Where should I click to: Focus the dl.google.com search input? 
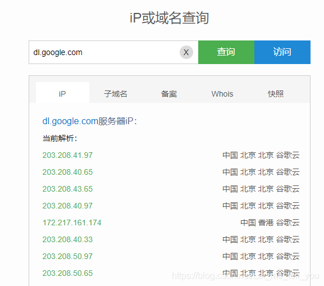tap(113, 52)
